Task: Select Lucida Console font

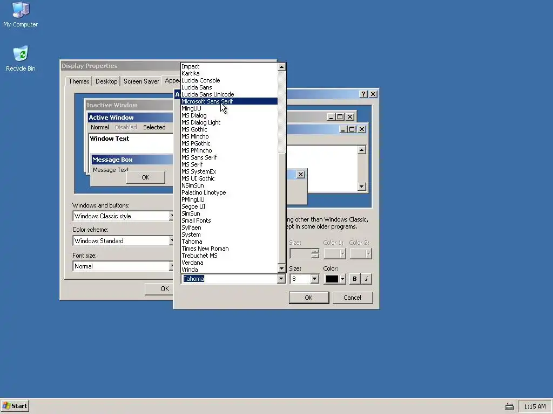Action: [x=229, y=80]
